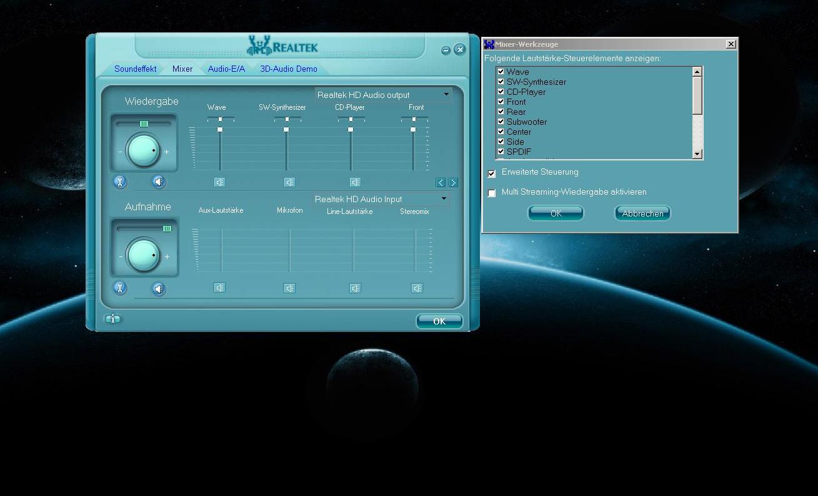Mute the Stereomix recording channel
Screen dimensions: 818x496
tap(417, 288)
